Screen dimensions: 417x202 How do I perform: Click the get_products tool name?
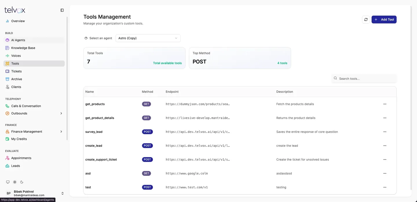[95, 104]
